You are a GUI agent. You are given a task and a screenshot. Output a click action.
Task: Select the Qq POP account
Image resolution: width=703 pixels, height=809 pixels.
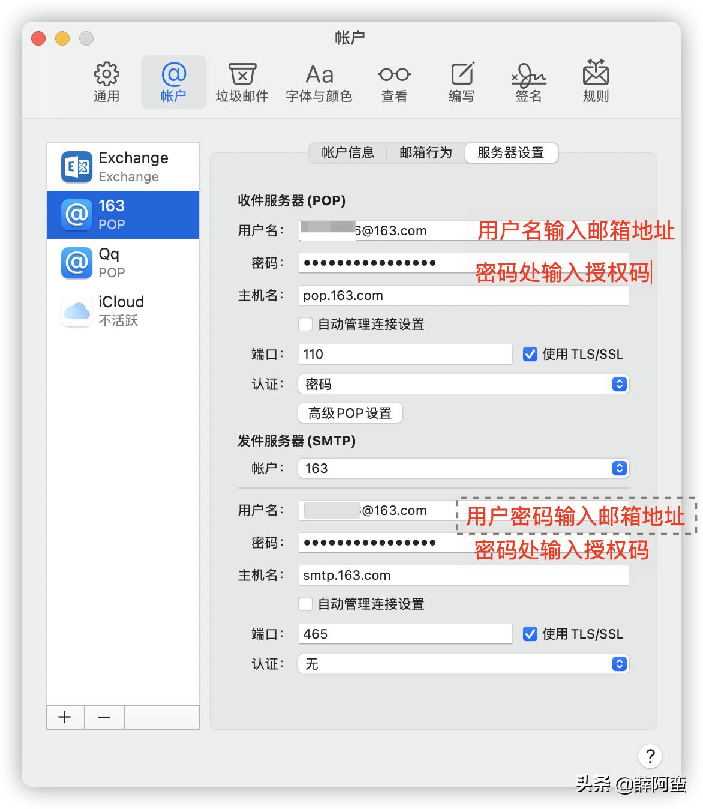pos(123,262)
